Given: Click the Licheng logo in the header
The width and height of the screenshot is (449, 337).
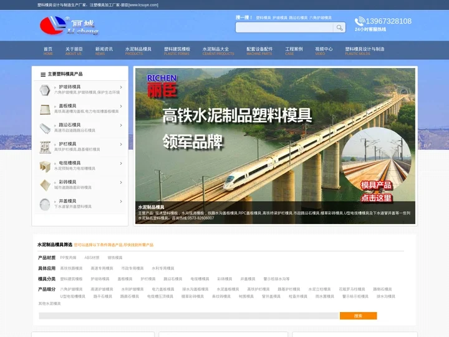Looking at the screenshot, I should coord(69,26).
